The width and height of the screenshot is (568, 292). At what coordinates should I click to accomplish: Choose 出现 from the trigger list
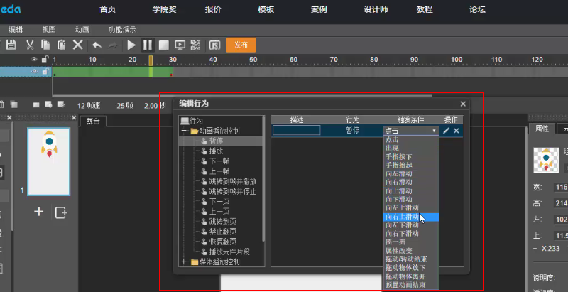(411, 148)
